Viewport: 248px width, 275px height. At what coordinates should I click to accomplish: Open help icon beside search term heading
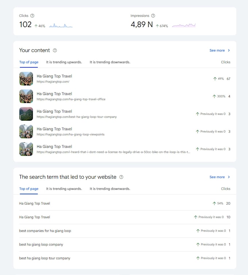click(x=121, y=177)
